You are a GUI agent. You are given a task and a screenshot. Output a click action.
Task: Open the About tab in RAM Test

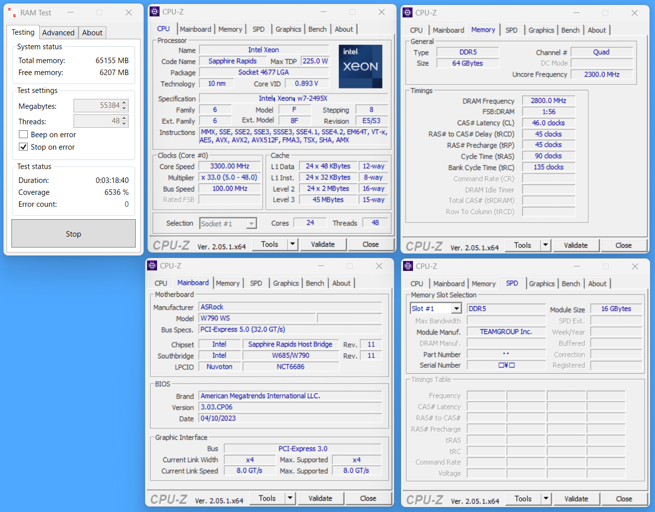click(92, 33)
